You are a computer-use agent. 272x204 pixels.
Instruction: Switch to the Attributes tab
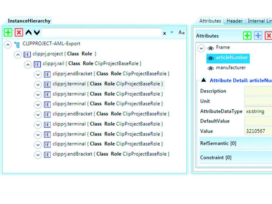coord(210,21)
